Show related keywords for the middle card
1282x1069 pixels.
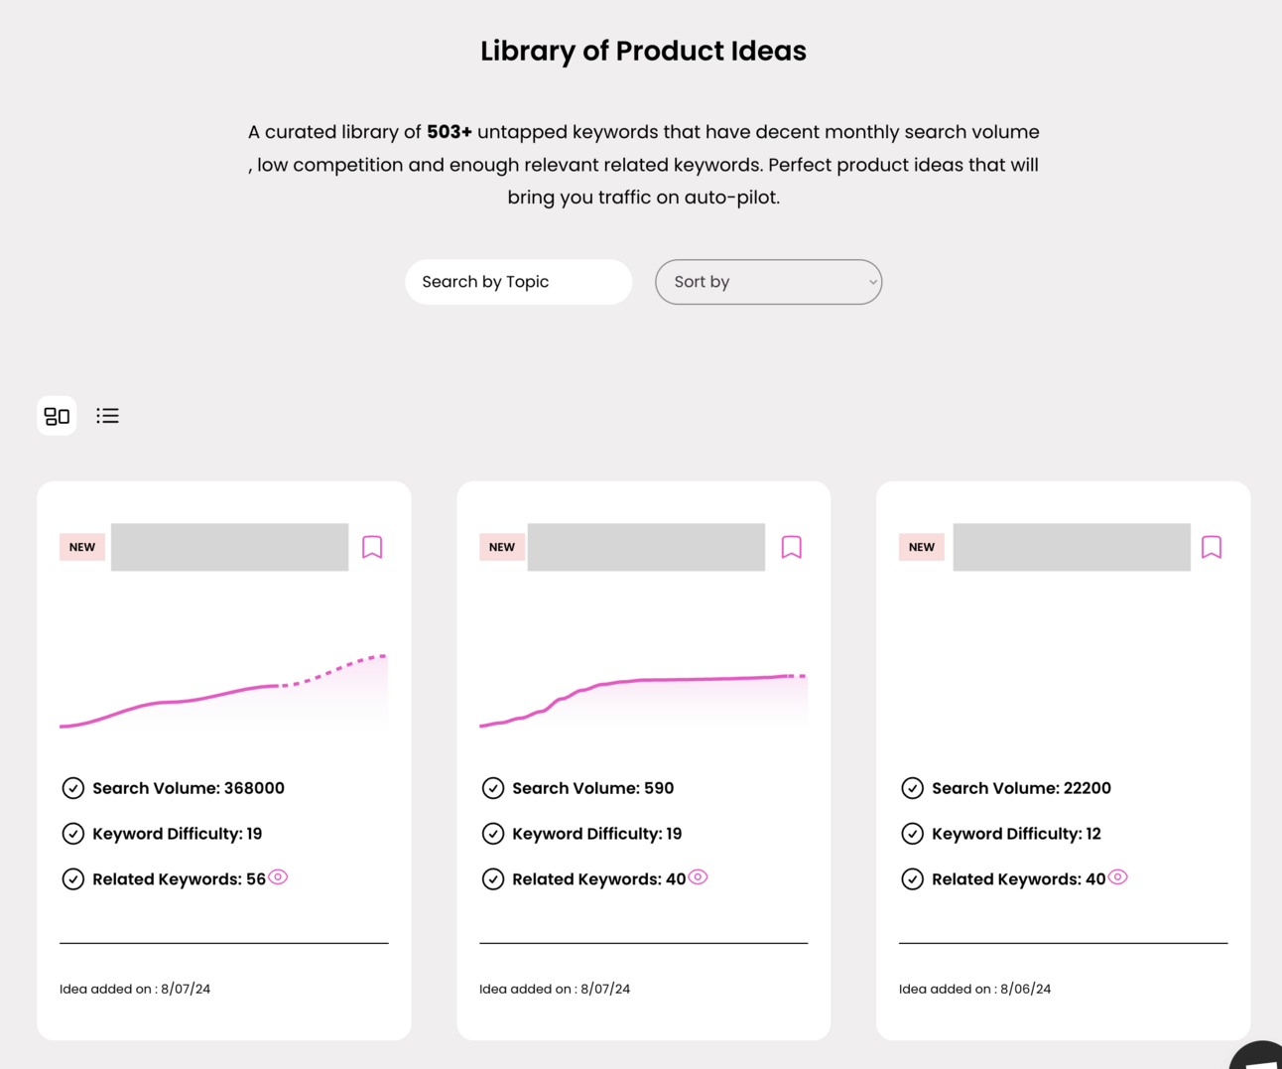(698, 876)
